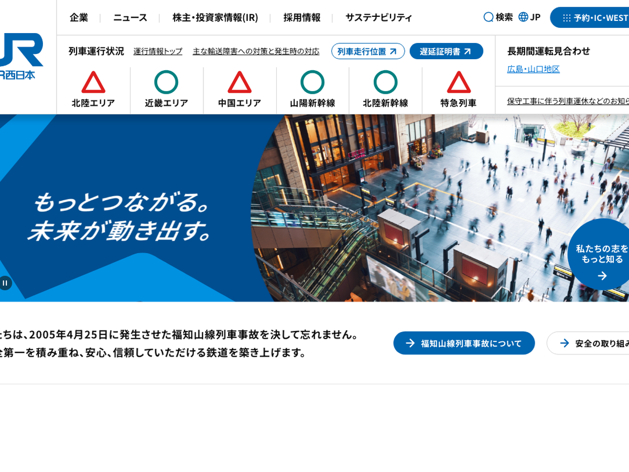Click 福知山線列車事故について button
The width and height of the screenshot is (629, 472).
click(x=464, y=344)
